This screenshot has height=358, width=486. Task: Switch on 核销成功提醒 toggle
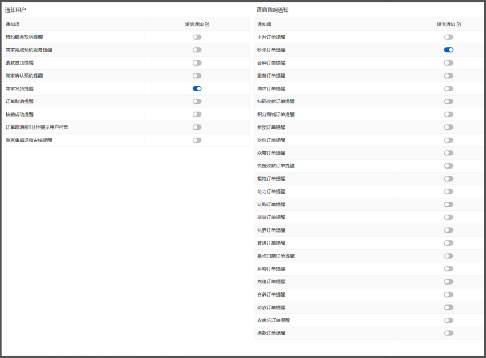197,114
